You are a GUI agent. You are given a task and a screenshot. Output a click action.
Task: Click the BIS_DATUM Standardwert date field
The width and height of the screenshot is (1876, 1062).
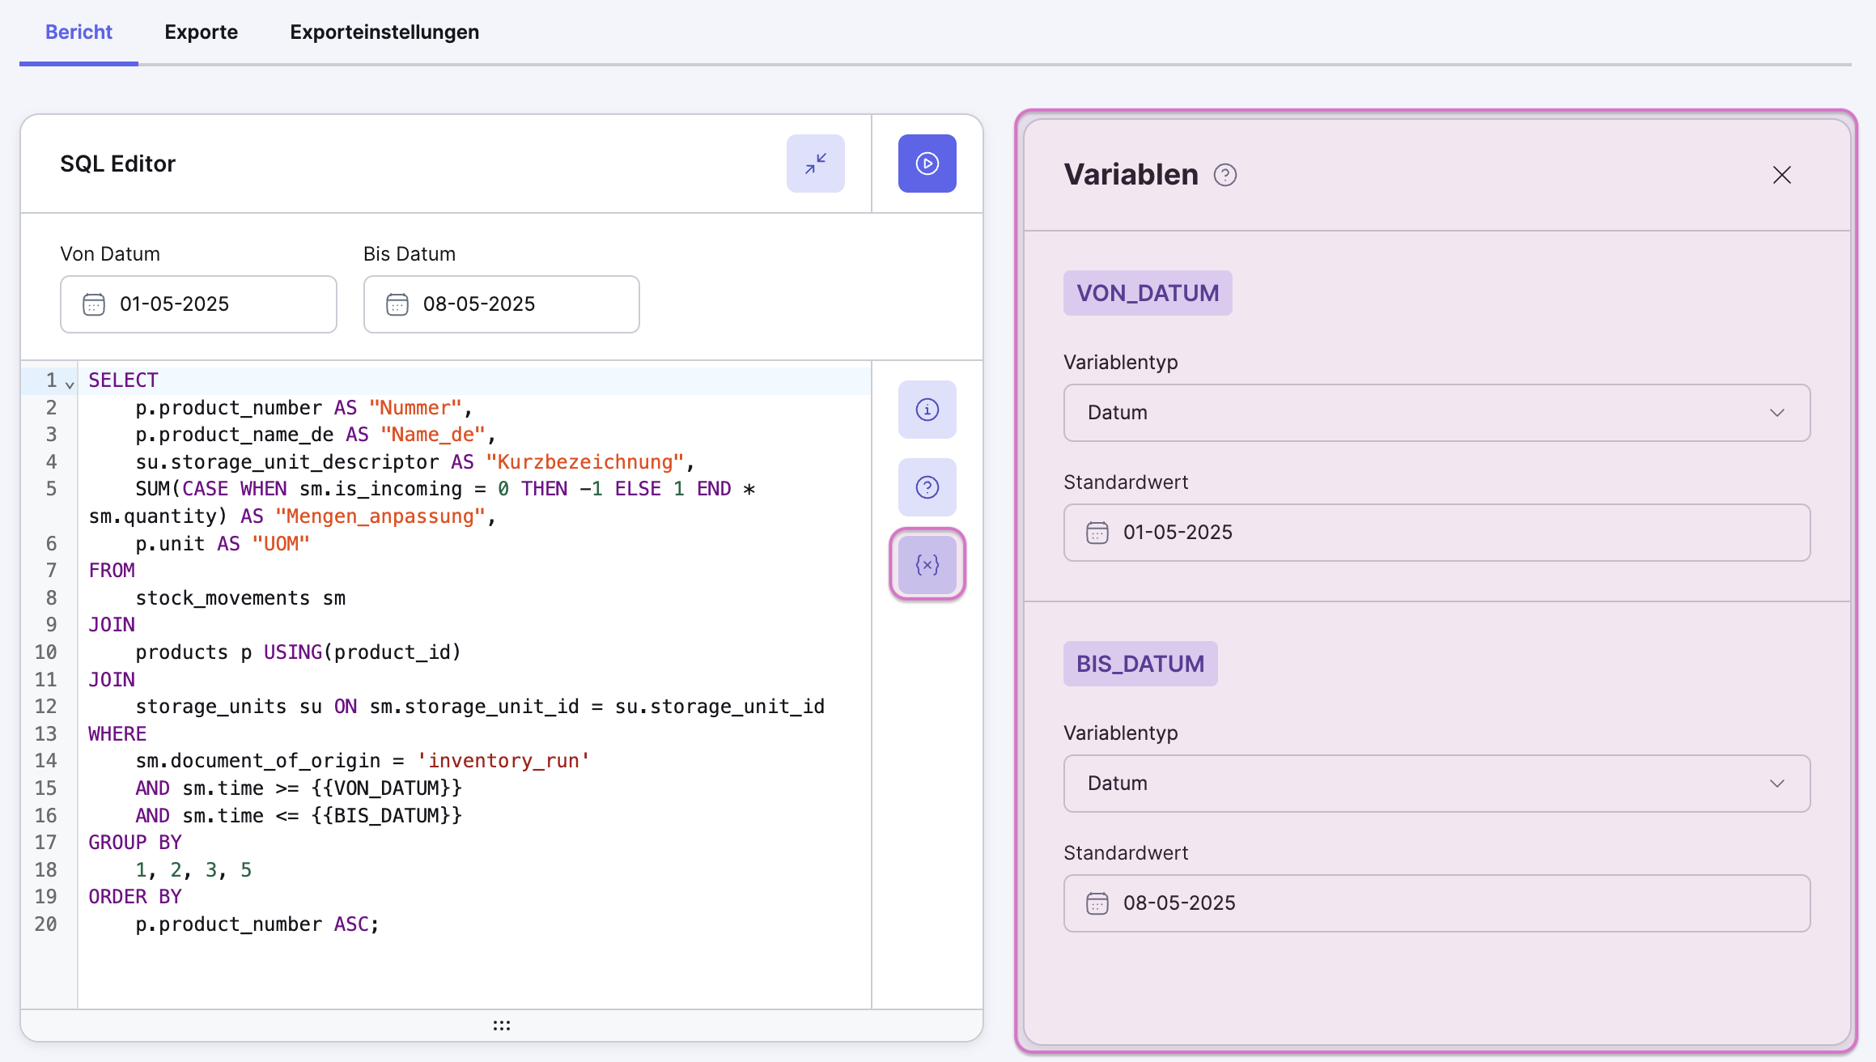(x=1437, y=903)
